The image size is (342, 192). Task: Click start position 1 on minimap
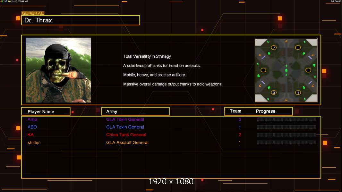pos(298,92)
